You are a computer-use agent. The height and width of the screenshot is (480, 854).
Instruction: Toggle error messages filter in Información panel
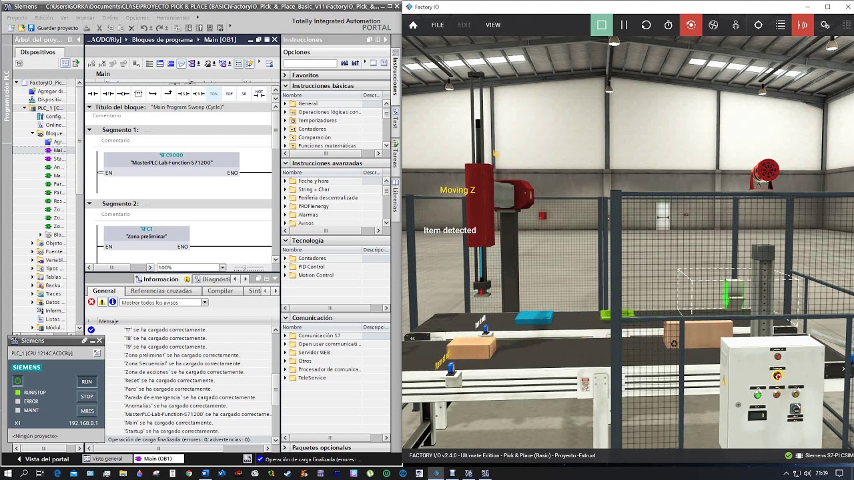click(91, 302)
